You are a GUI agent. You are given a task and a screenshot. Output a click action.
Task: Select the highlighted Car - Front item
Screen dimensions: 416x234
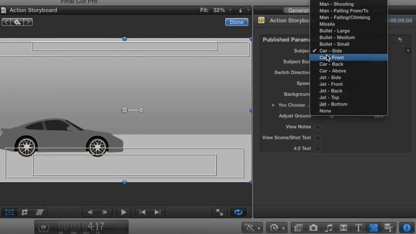[348, 58]
